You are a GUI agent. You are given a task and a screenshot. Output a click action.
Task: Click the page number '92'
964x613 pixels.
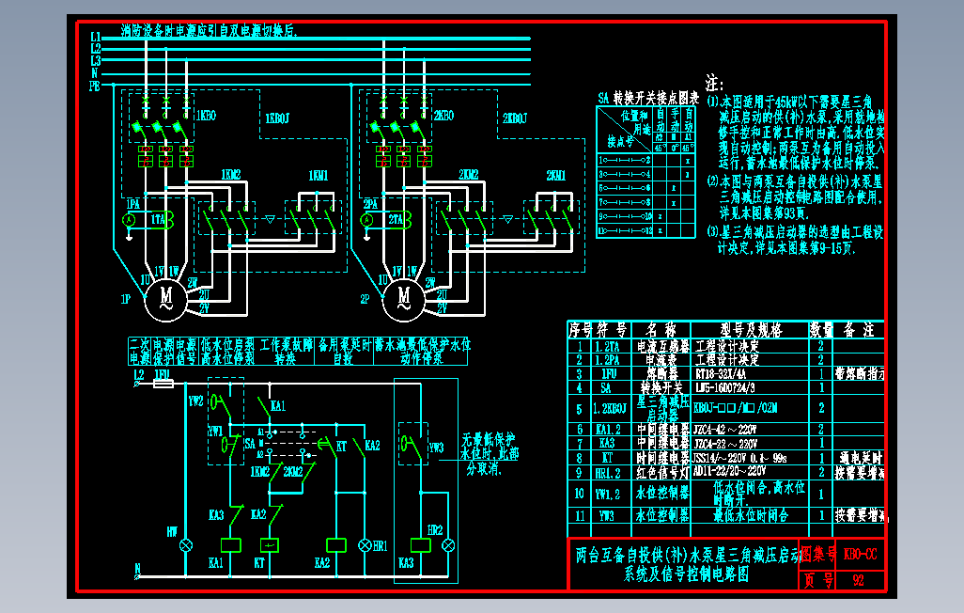tap(858, 580)
